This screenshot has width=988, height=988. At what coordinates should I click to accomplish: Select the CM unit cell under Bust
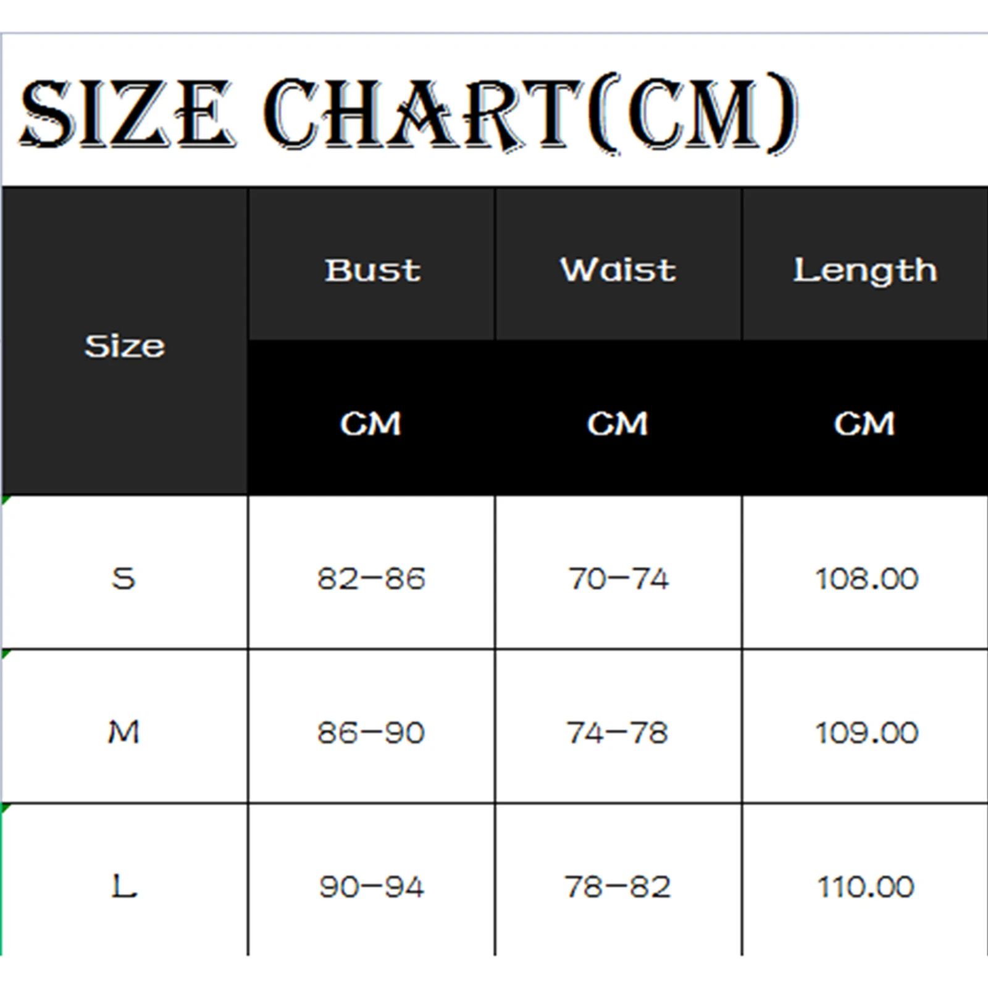(x=371, y=424)
